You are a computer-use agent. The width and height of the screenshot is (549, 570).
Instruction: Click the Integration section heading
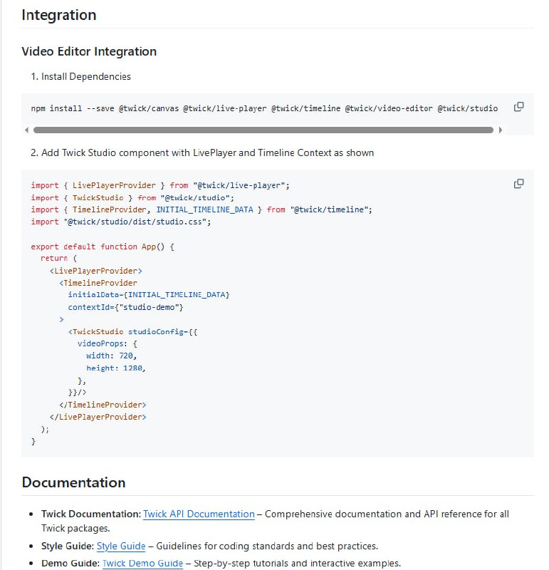59,15
